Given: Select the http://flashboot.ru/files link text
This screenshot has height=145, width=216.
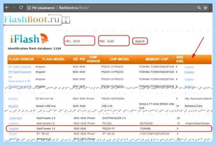Looking at the screenshot, I should pos(198,99).
